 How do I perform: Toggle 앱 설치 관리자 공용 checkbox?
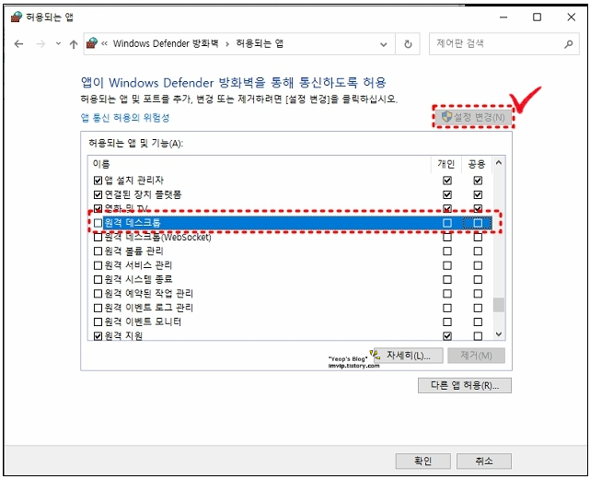tap(478, 181)
